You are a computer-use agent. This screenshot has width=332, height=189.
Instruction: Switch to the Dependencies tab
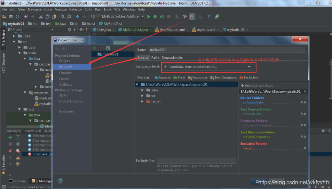coord(172,58)
